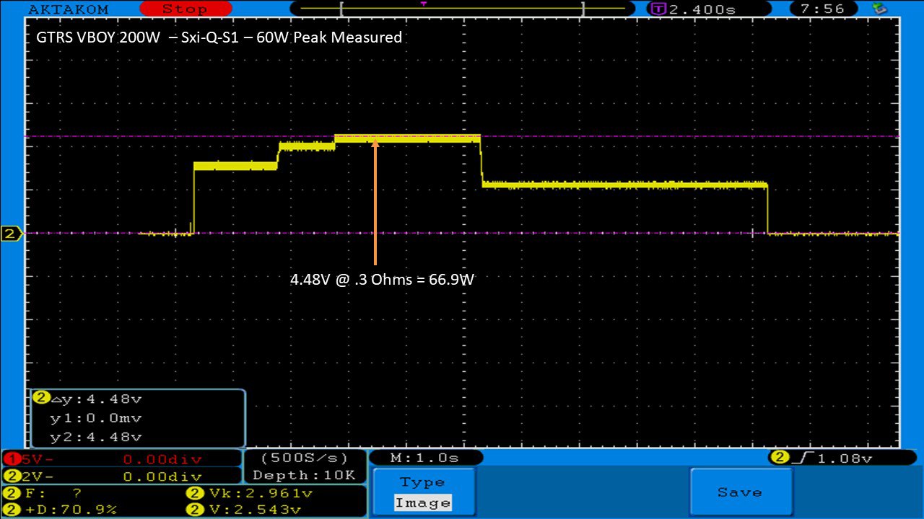
Task: Open the M:1.0s timebase setting
Action: 424,458
